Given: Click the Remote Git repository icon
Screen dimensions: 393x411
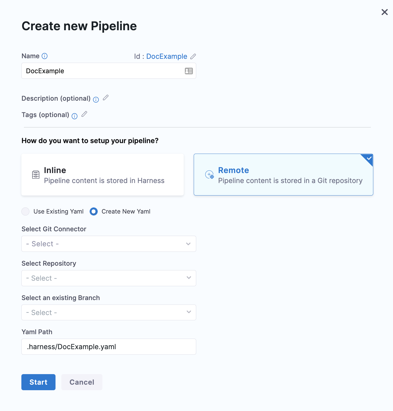Looking at the screenshot, I should click(210, 175).
